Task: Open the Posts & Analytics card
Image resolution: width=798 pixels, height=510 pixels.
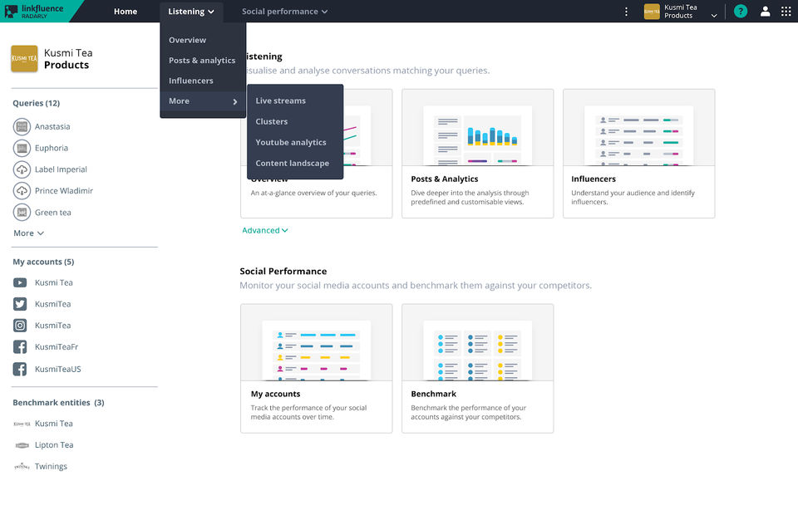Action: (x=477, y=154)
